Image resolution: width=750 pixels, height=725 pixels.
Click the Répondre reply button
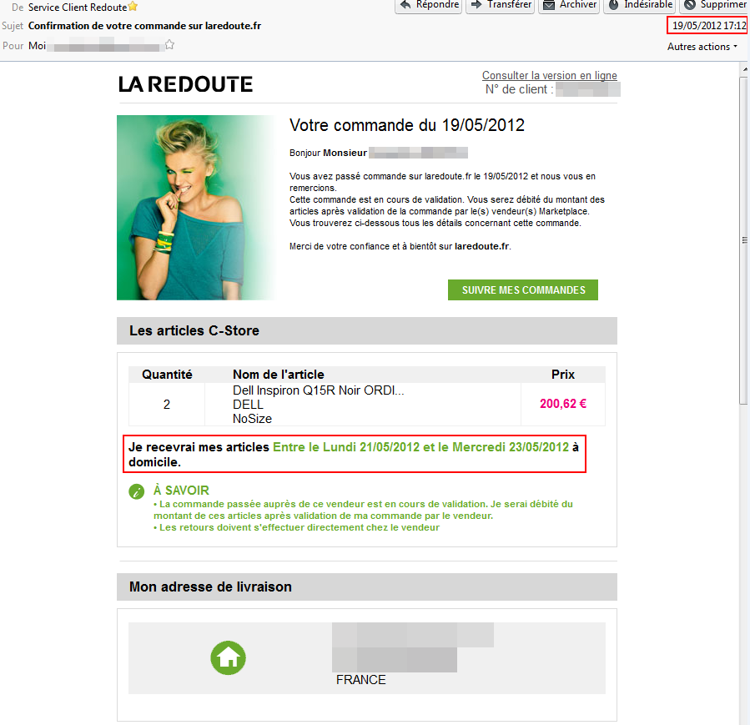point(429,5)
